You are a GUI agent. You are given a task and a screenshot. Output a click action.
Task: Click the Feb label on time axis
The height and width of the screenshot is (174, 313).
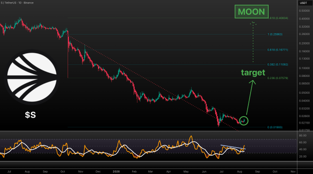134,172
